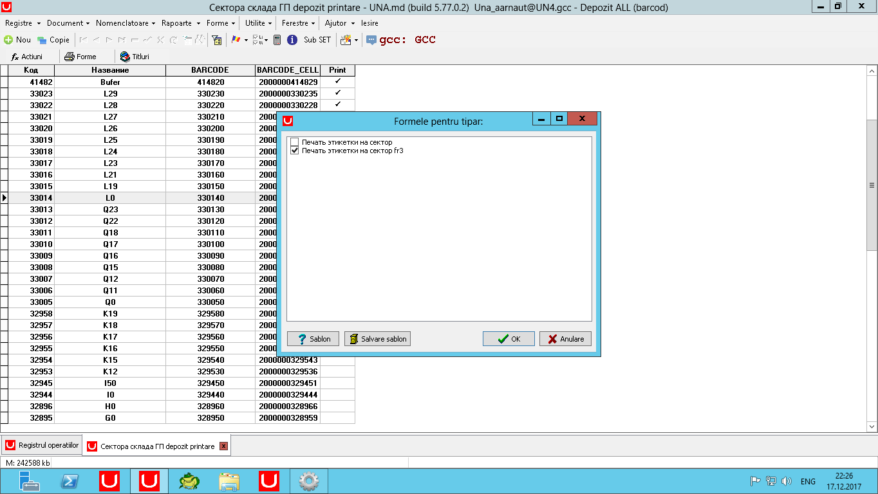Viewport: 878px width, 494px height.
Task: Click the Sub SET toolbar button
Action: click(x=317, y=40)
